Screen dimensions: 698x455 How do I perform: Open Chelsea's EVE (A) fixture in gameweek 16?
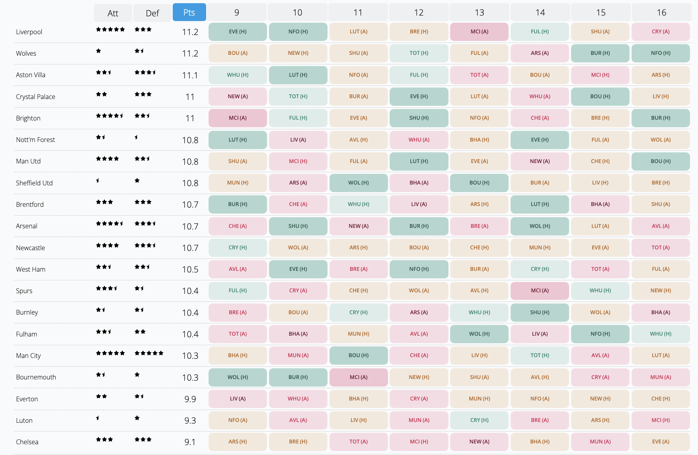coord(661,442)
